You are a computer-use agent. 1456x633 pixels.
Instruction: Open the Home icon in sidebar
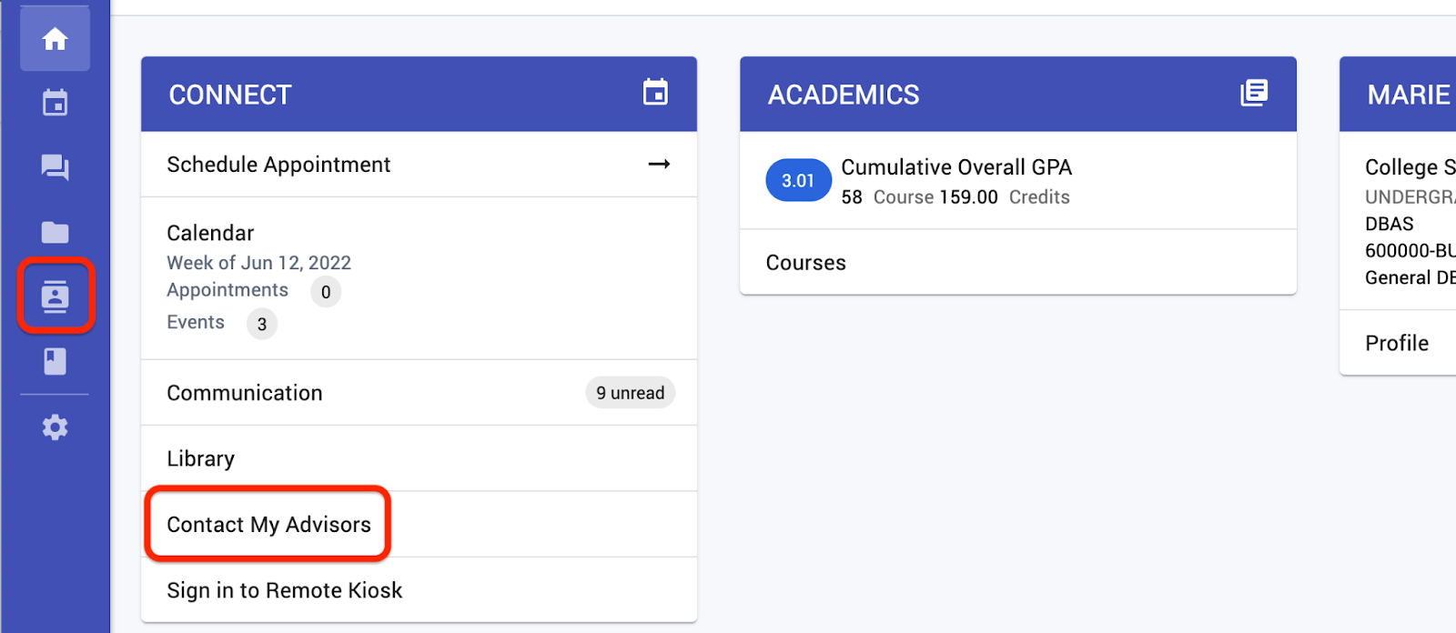pos(56,38)
